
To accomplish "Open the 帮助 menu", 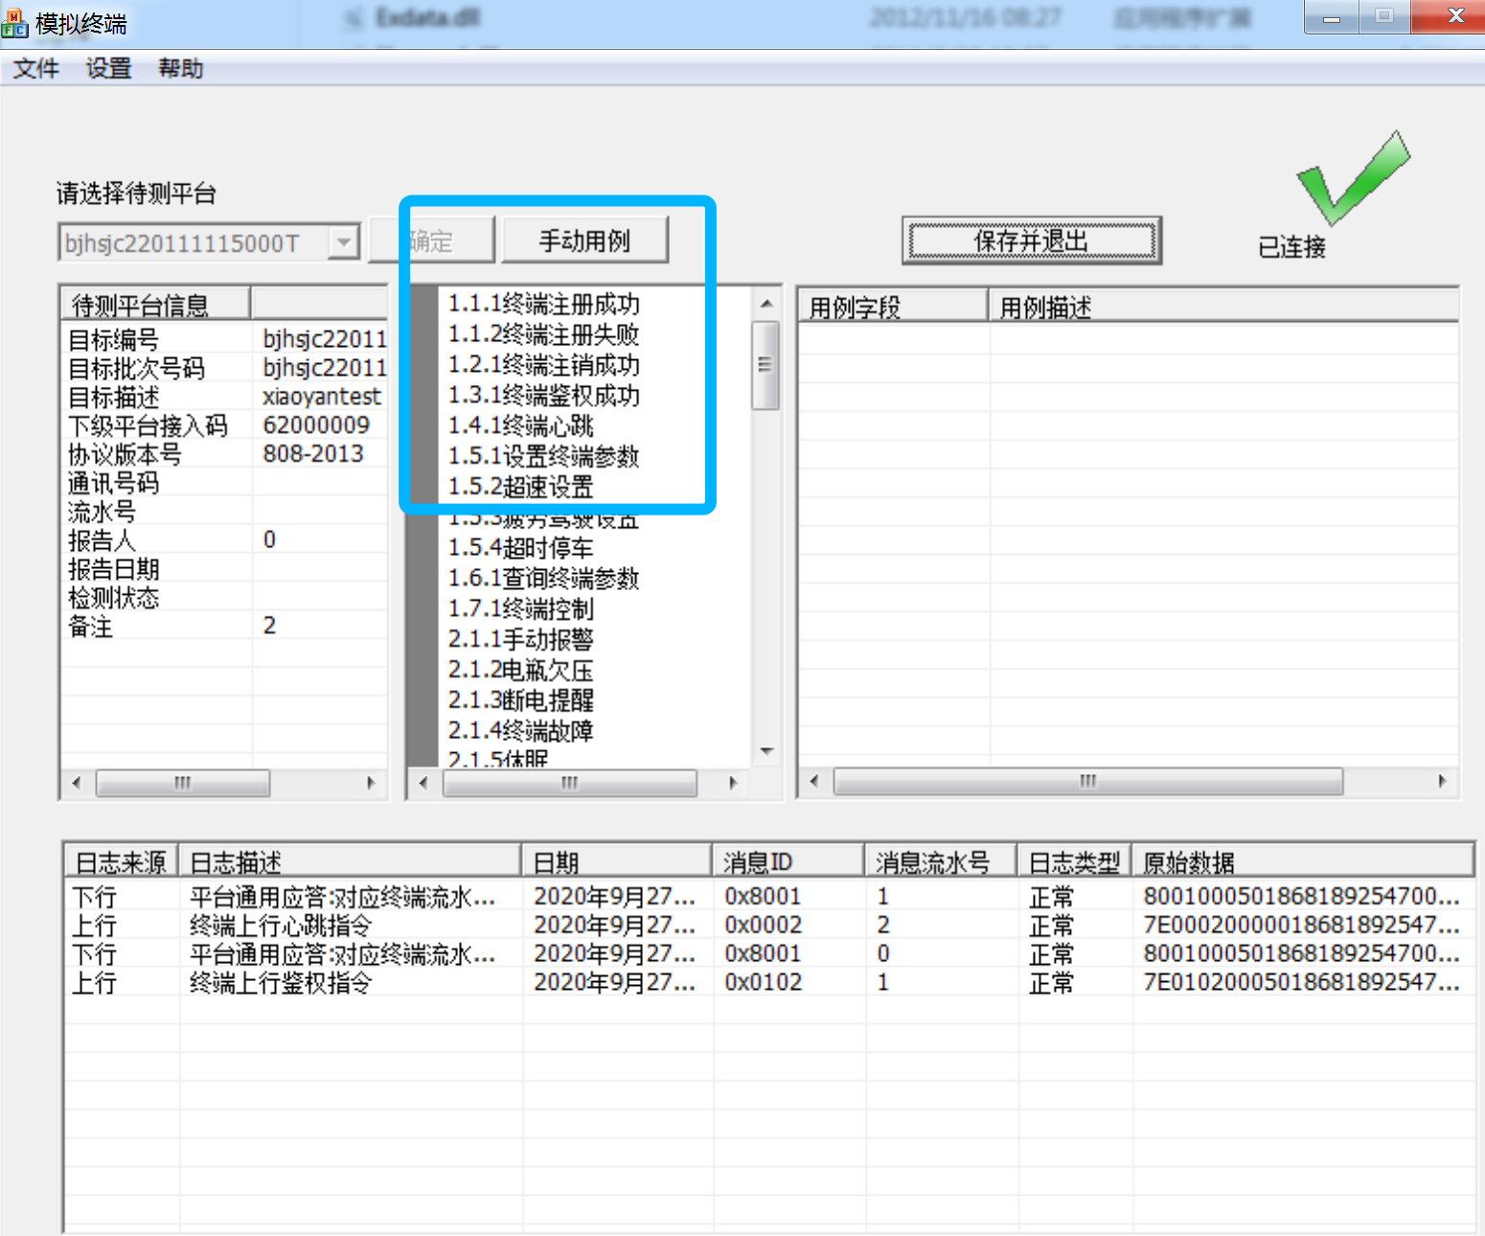I will coord(180,68).
